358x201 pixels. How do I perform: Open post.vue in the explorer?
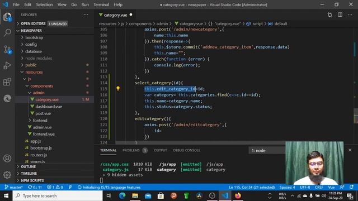43,113
